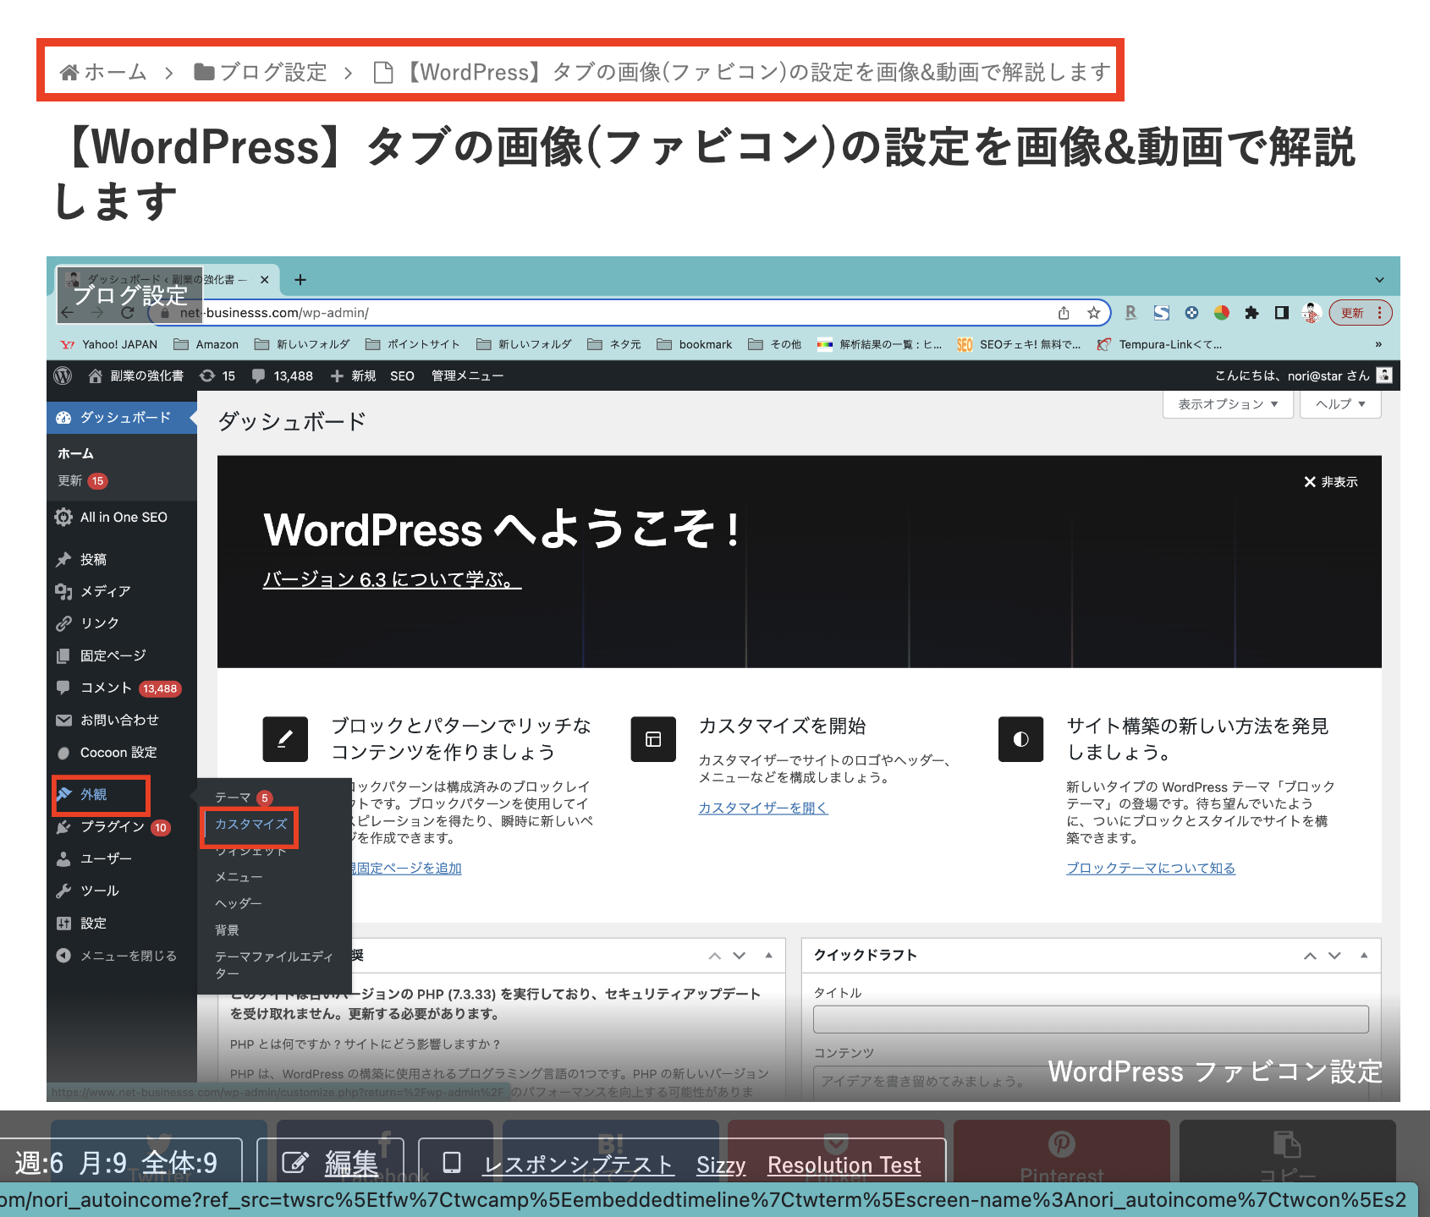Open the ポイントサイト bookmark folder
The height and width of the screenshot is (1217, 1430).
[413, 344]
